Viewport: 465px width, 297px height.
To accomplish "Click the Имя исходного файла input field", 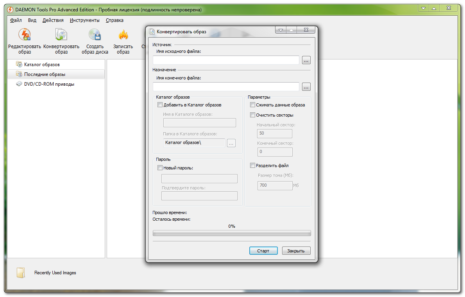I will pos(226,60).
